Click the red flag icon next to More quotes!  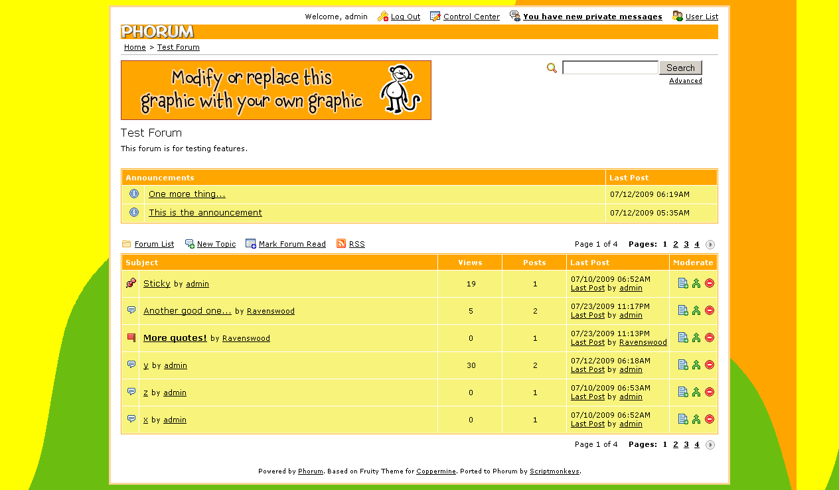point(131,337)
